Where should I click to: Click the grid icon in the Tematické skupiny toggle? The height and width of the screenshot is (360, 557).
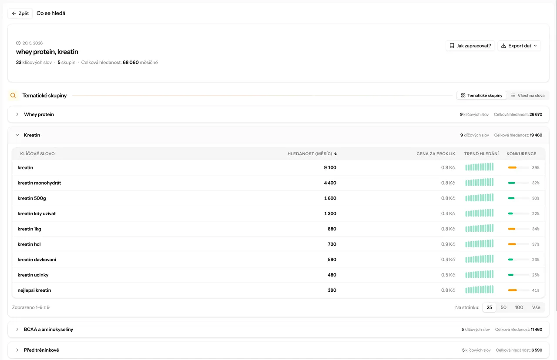(x=463, y=95)
